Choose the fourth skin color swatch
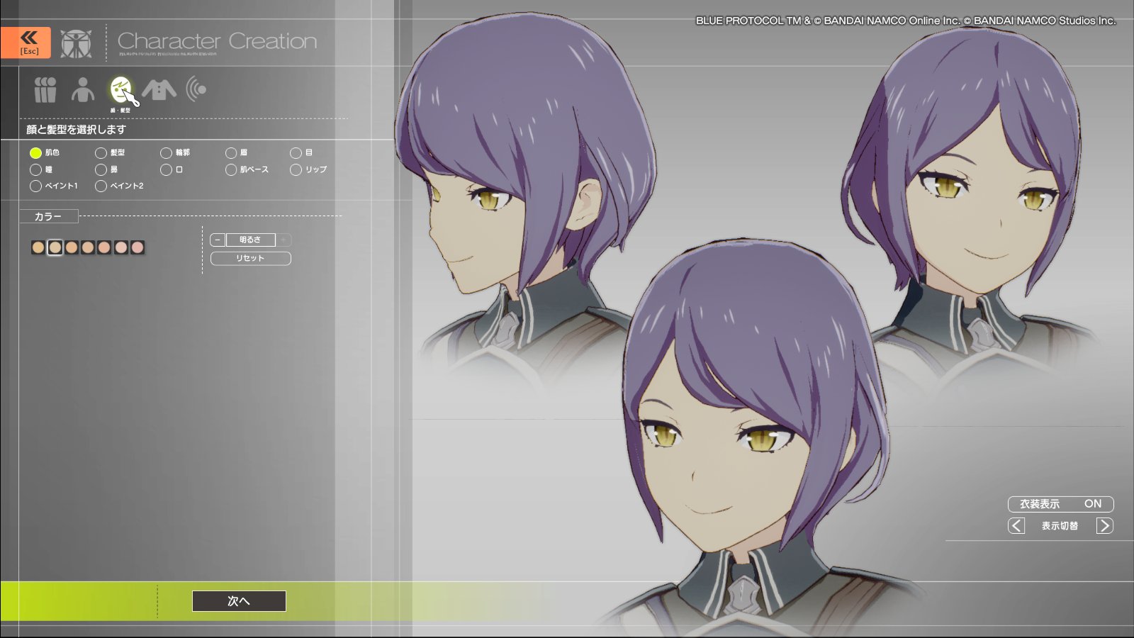Viewport: 1134px width, 638px height. click(x=88, y=247)
